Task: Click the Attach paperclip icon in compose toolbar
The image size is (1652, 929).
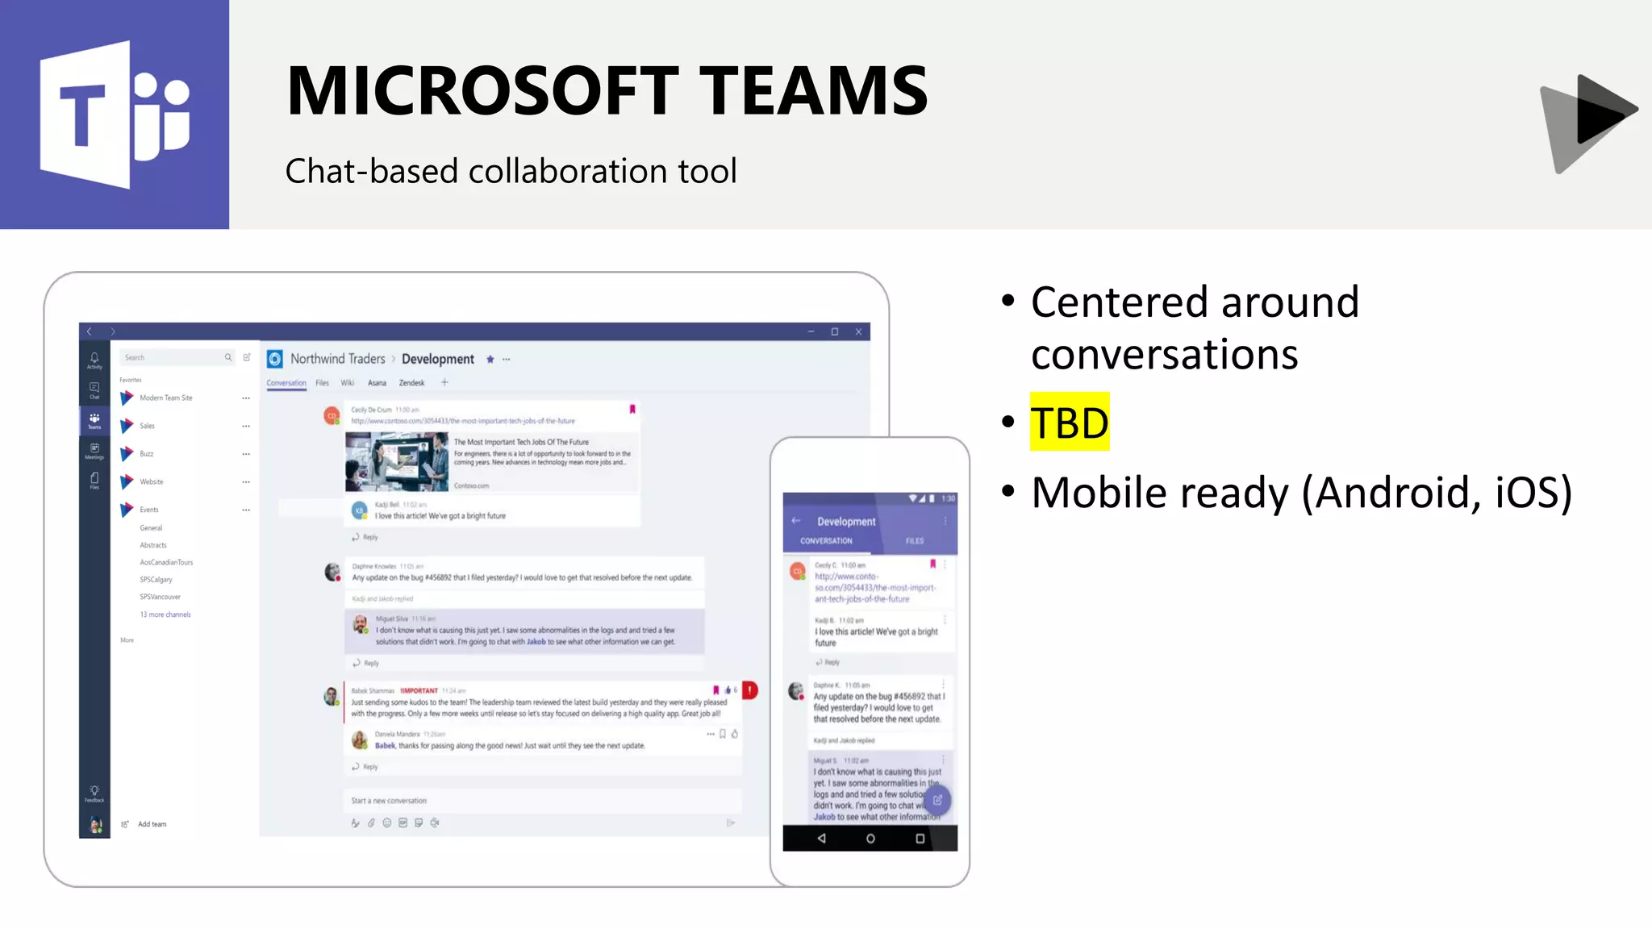Action: click(x=371, y=823)
